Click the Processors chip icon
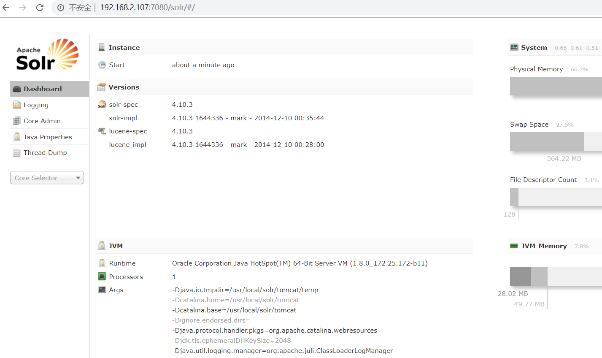The image size is (602, 358). [102, 277]
